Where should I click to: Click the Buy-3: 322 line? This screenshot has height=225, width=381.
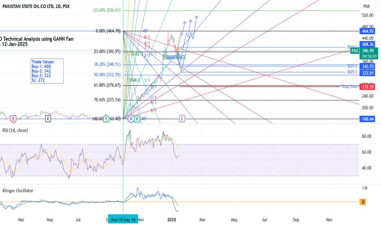(41, 76)
